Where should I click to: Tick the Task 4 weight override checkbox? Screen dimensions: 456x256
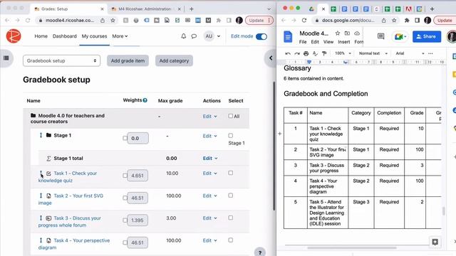click(x=125, y=242)
